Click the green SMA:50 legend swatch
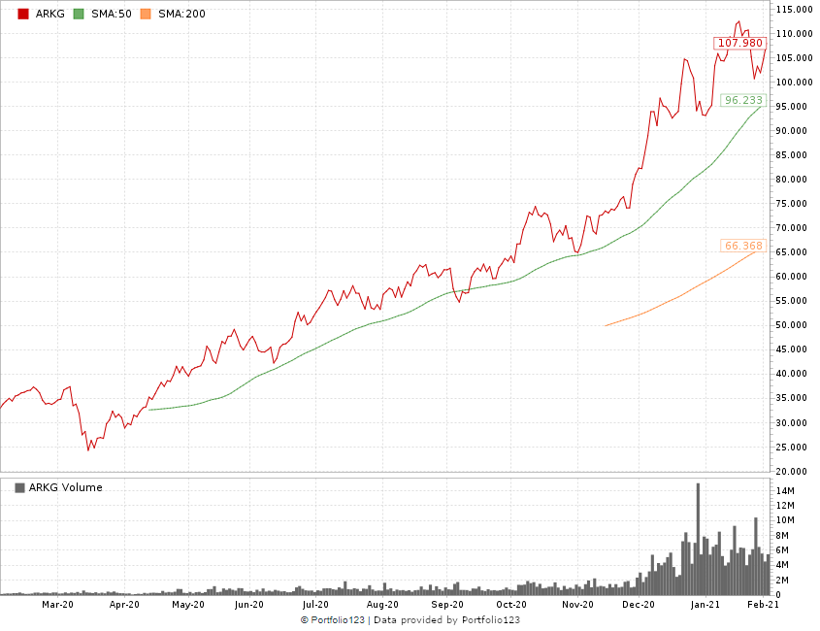The width and height of the screenshot is (820, 631). point(79,15)
